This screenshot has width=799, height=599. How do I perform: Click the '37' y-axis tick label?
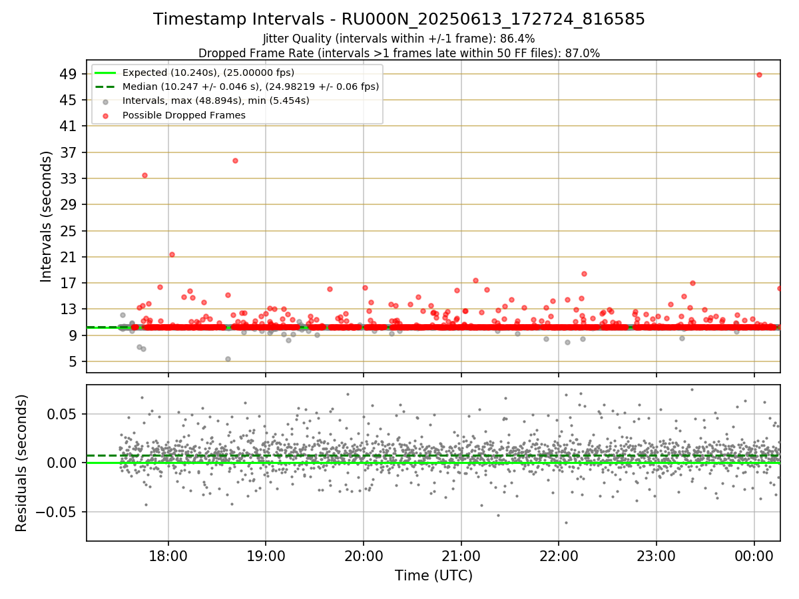point(70,152)
